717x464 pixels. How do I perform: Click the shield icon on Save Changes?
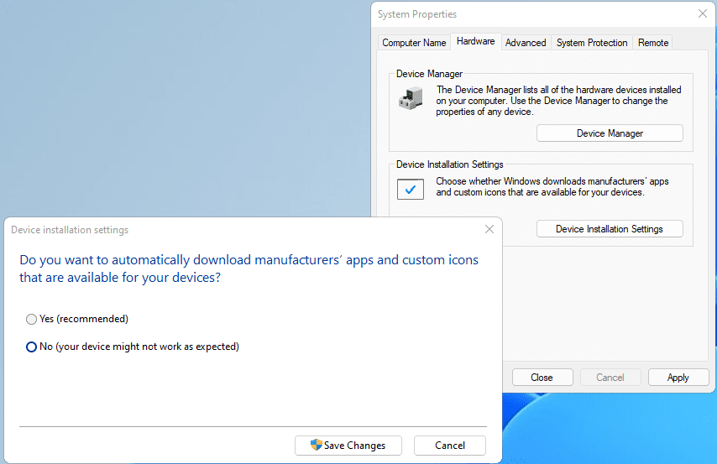pos(316,445)
